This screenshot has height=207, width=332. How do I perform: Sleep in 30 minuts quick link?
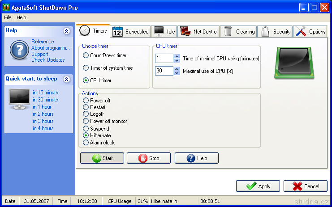pyautogui.click(x=45, y=100)
